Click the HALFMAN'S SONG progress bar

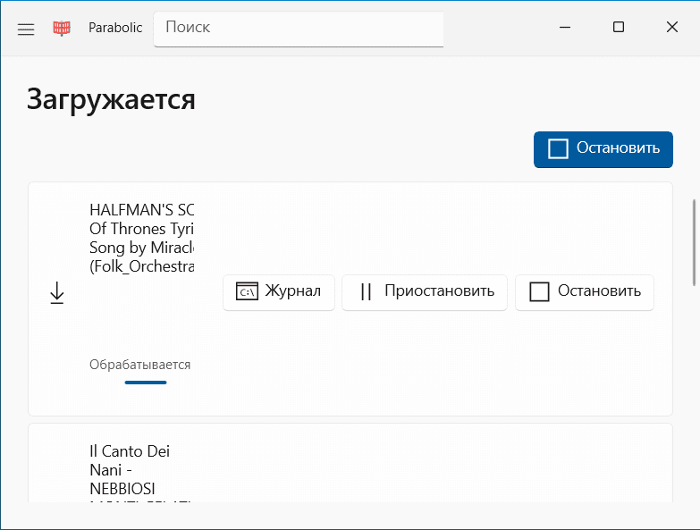coord(146,383)
